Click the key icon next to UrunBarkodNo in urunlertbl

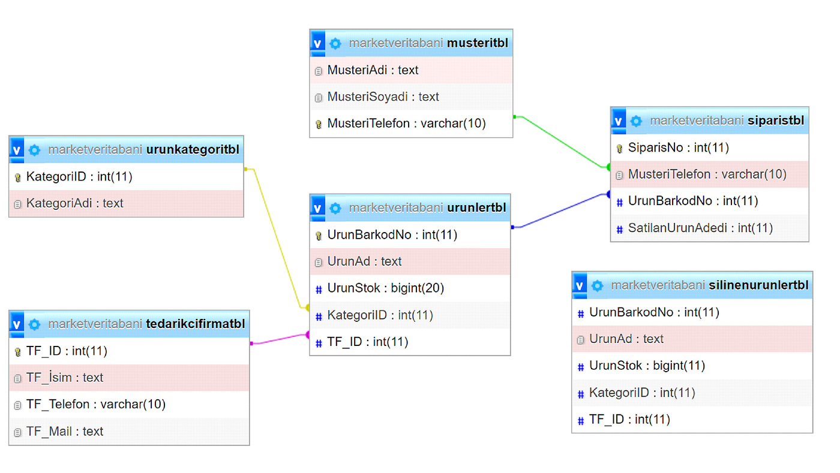(319, 236)
